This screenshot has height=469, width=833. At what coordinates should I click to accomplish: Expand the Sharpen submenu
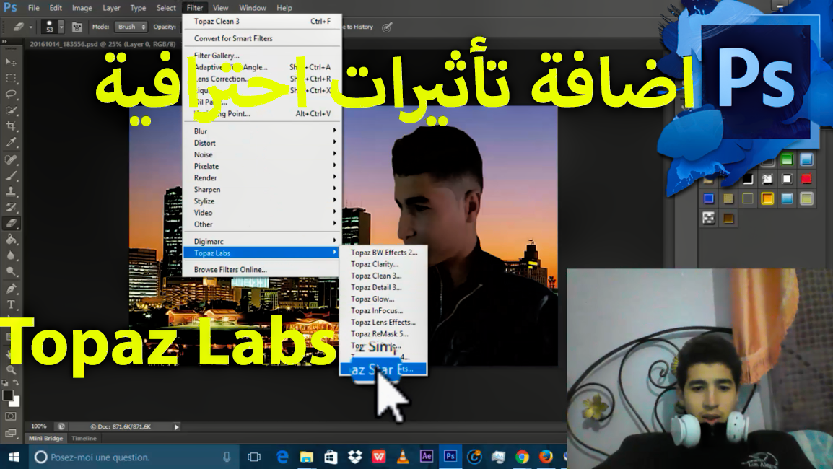(x=261, y=190)
